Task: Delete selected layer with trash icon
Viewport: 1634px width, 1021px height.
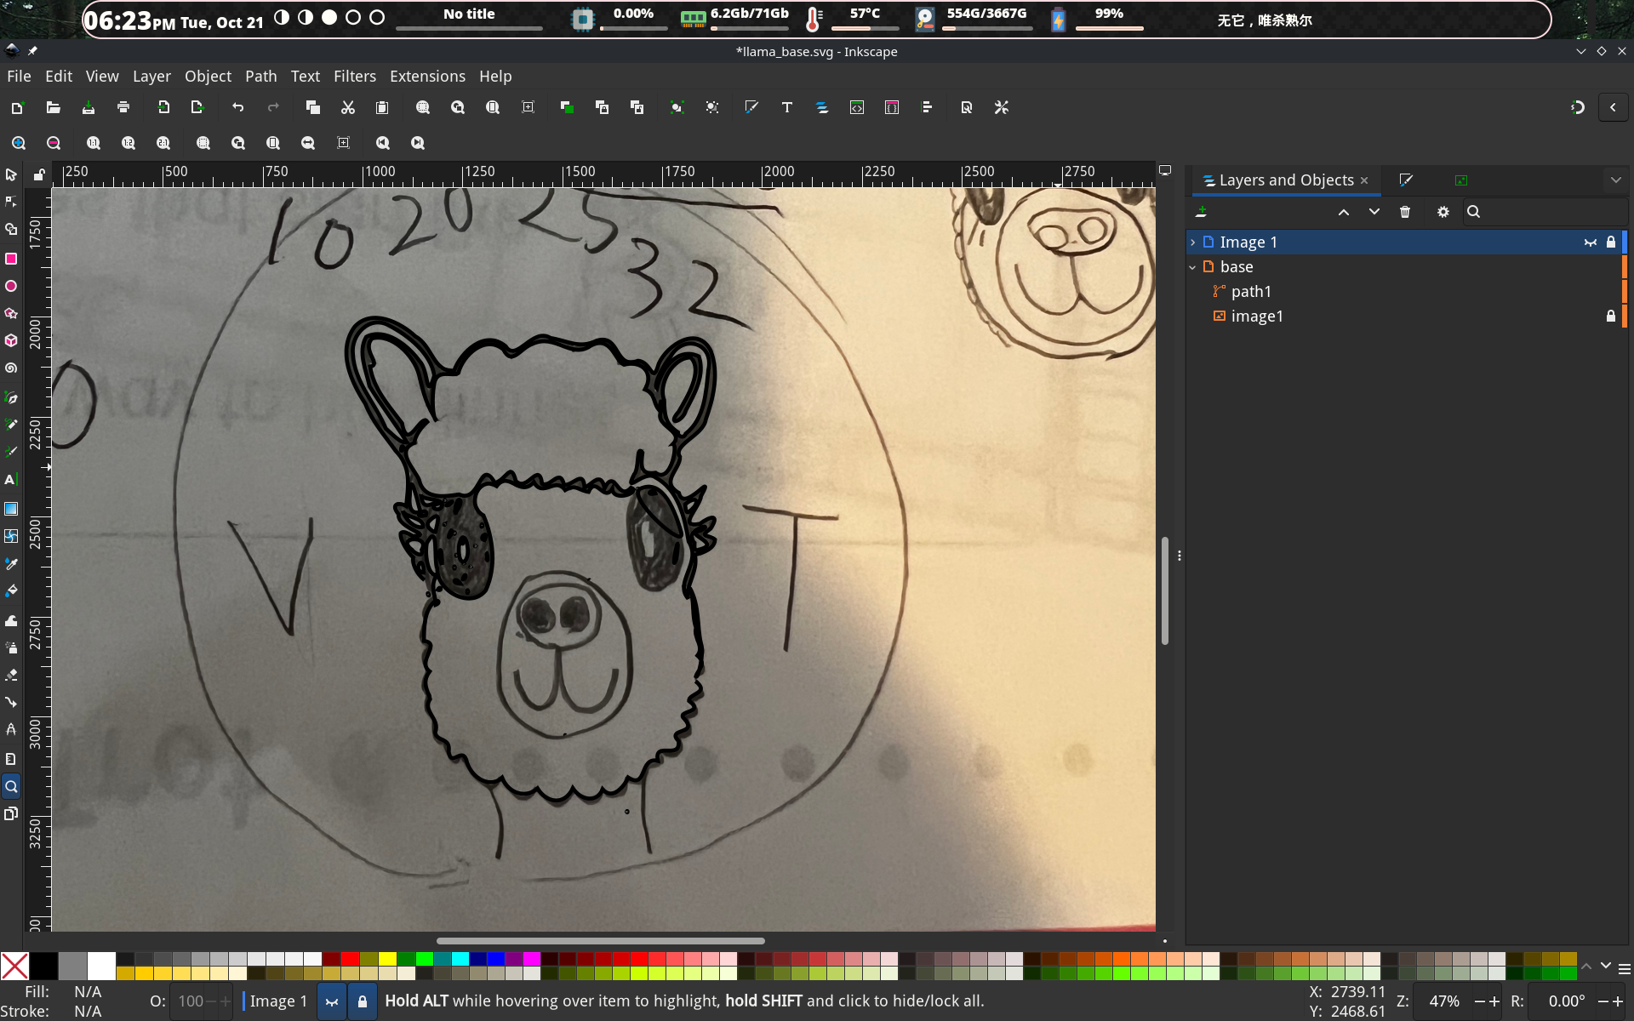Action: [1405, 212]
